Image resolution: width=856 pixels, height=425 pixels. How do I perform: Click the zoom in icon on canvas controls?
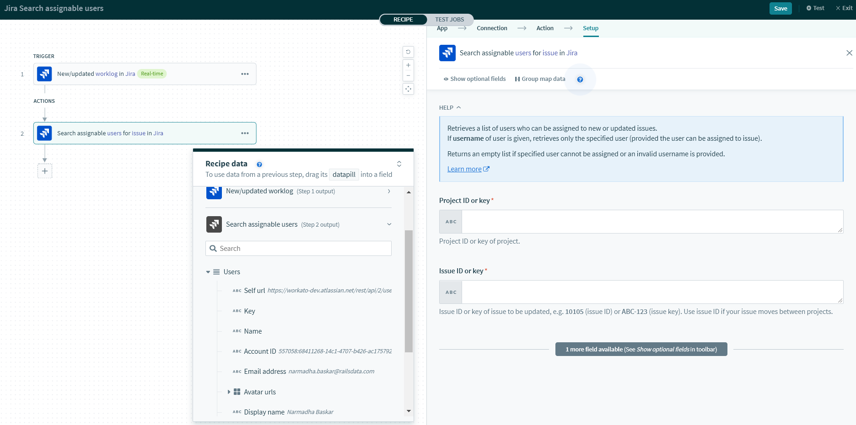[x=408, y=65]
